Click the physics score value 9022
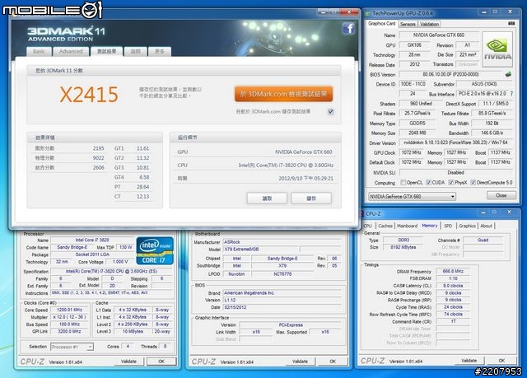 (x=98, y=158)
